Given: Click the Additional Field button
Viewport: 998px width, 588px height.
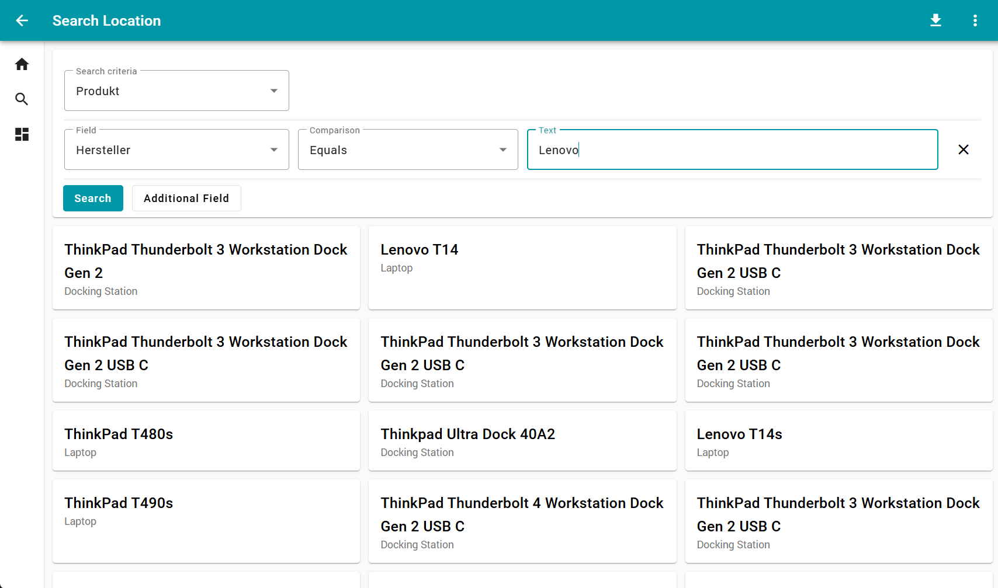Looking at the screenshot, I should (x=186, y=198).
